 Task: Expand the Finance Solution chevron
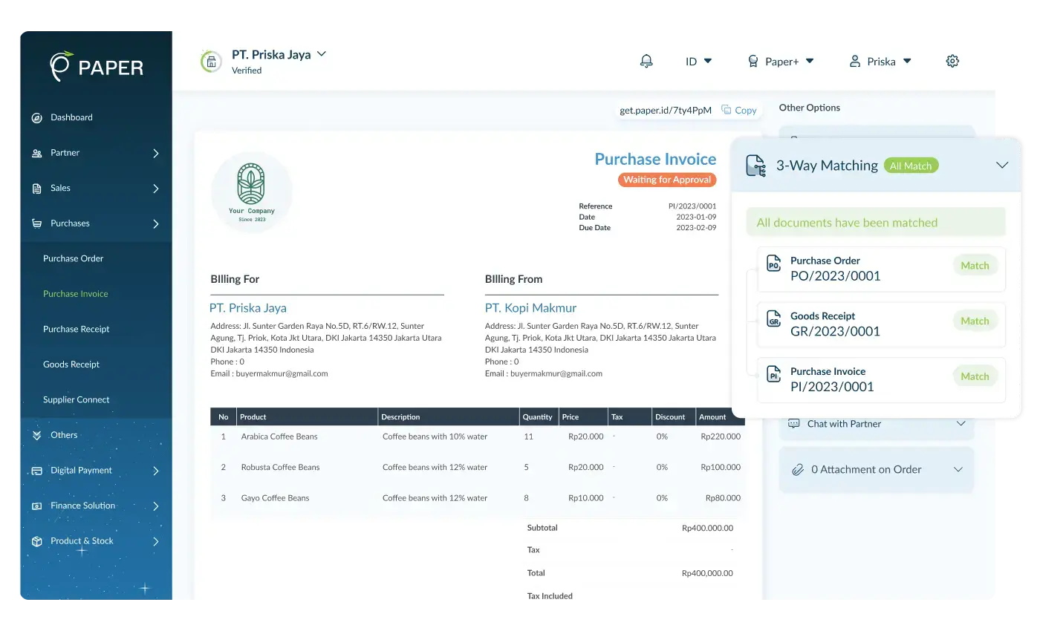(x=156, y=506)
